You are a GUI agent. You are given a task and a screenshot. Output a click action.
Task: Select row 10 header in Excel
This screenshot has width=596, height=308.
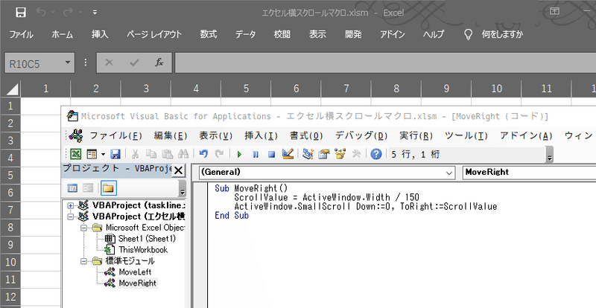tap(10, 262)
